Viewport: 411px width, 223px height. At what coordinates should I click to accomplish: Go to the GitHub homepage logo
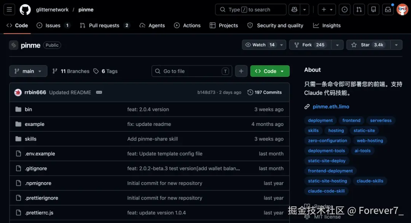click(x=25, y=9)
